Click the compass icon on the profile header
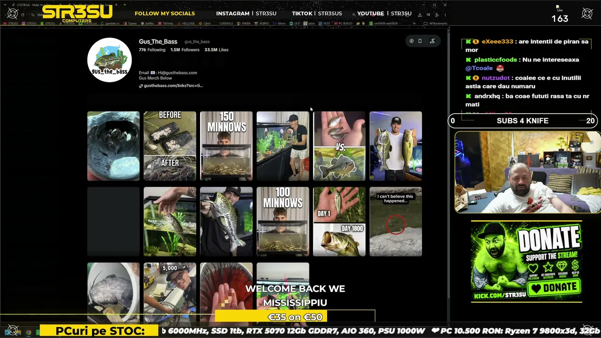Screen dimensions: 601x338 pos(412,41)
